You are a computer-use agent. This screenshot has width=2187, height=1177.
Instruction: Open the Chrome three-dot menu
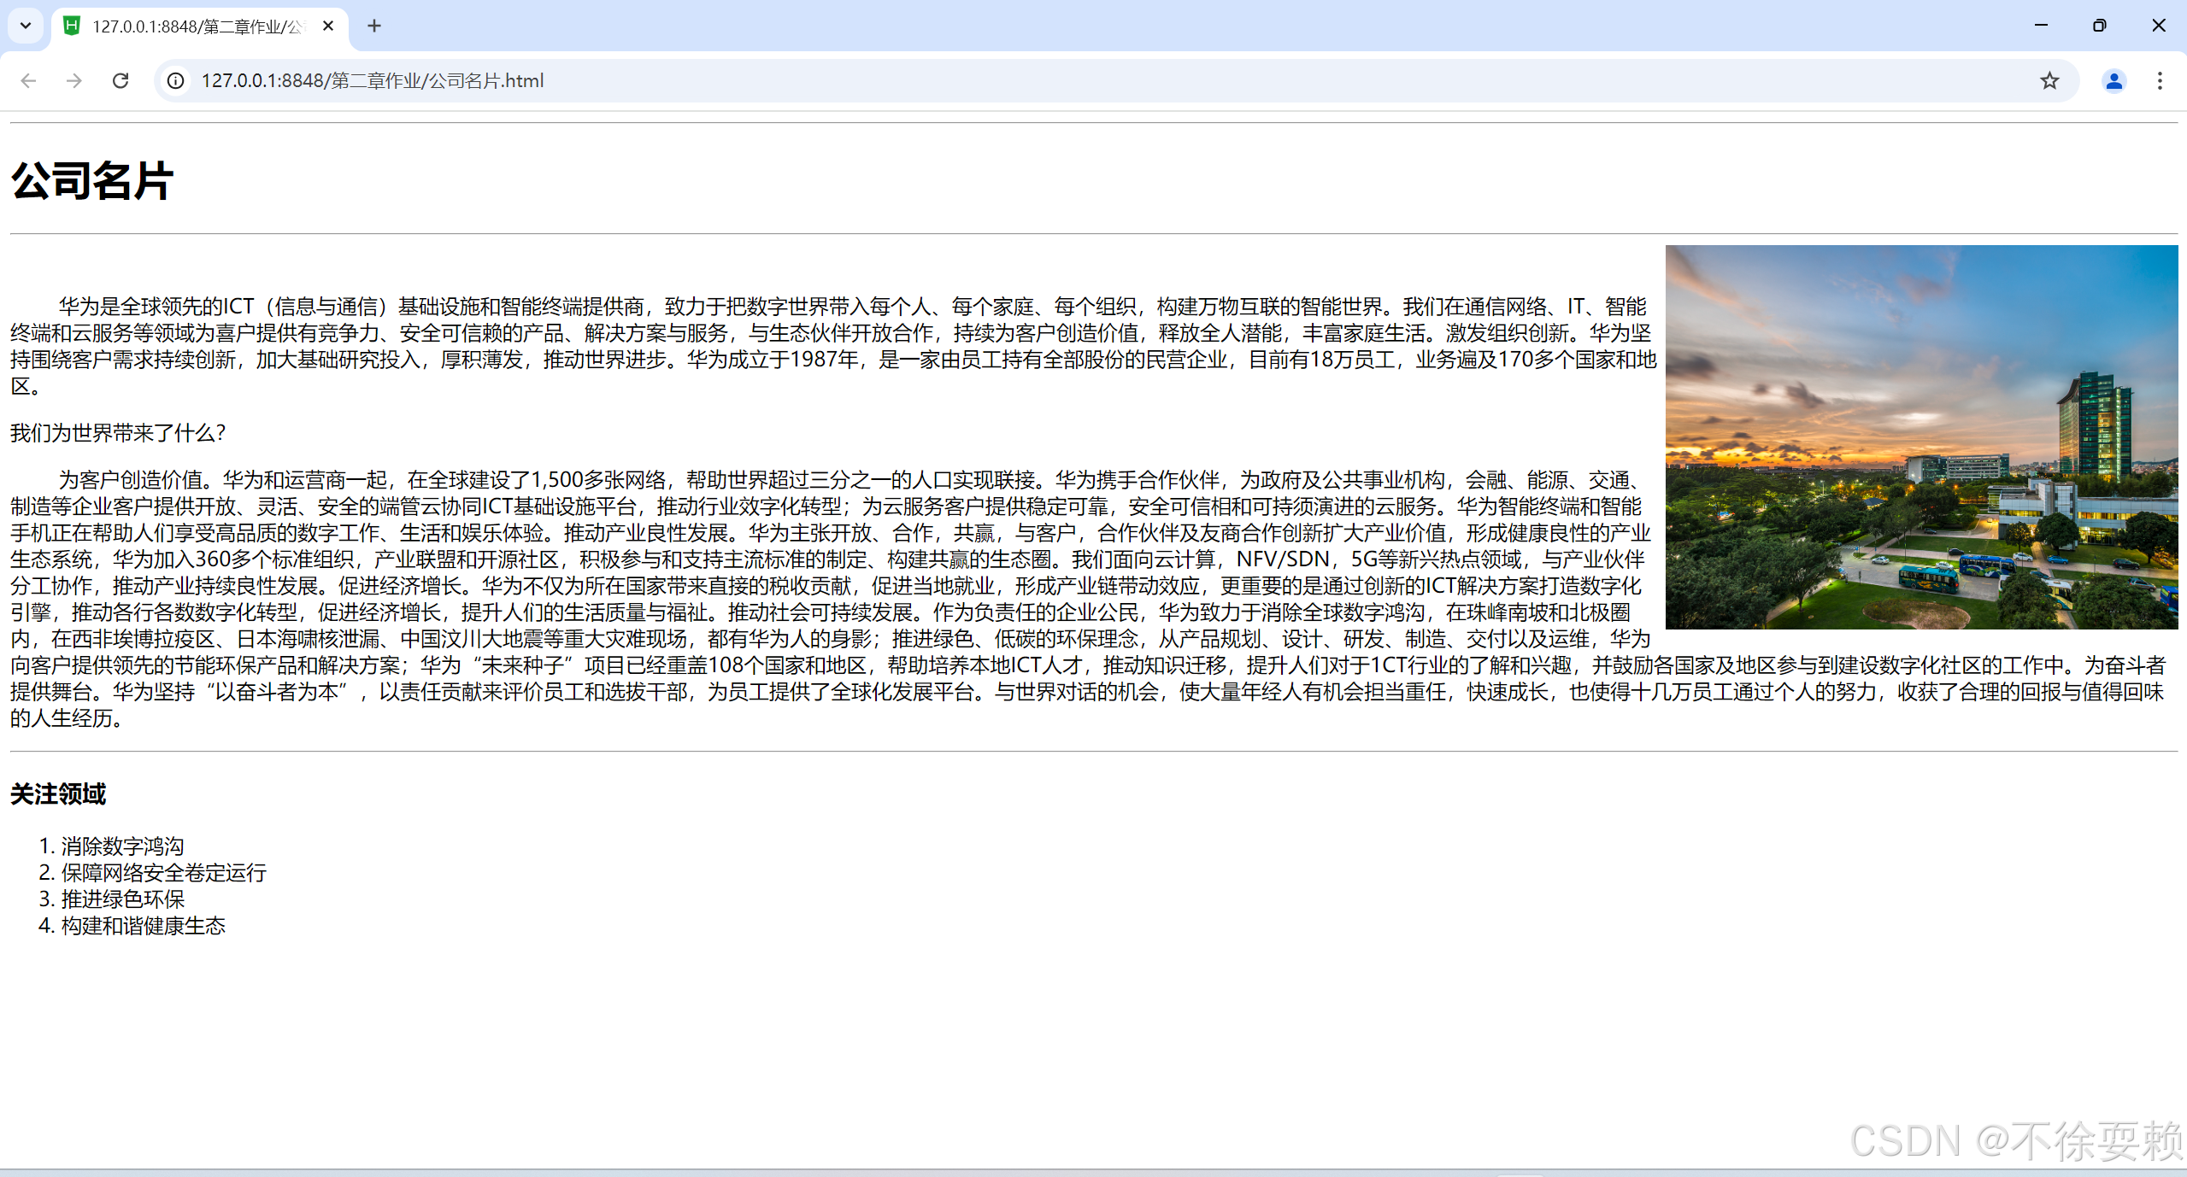pyautogui.click(x=2160, y=80)
